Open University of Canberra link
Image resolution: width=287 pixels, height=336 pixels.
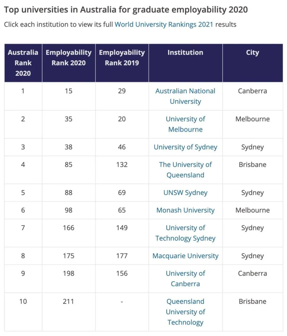pyautogui.click(x=185, y=278)
